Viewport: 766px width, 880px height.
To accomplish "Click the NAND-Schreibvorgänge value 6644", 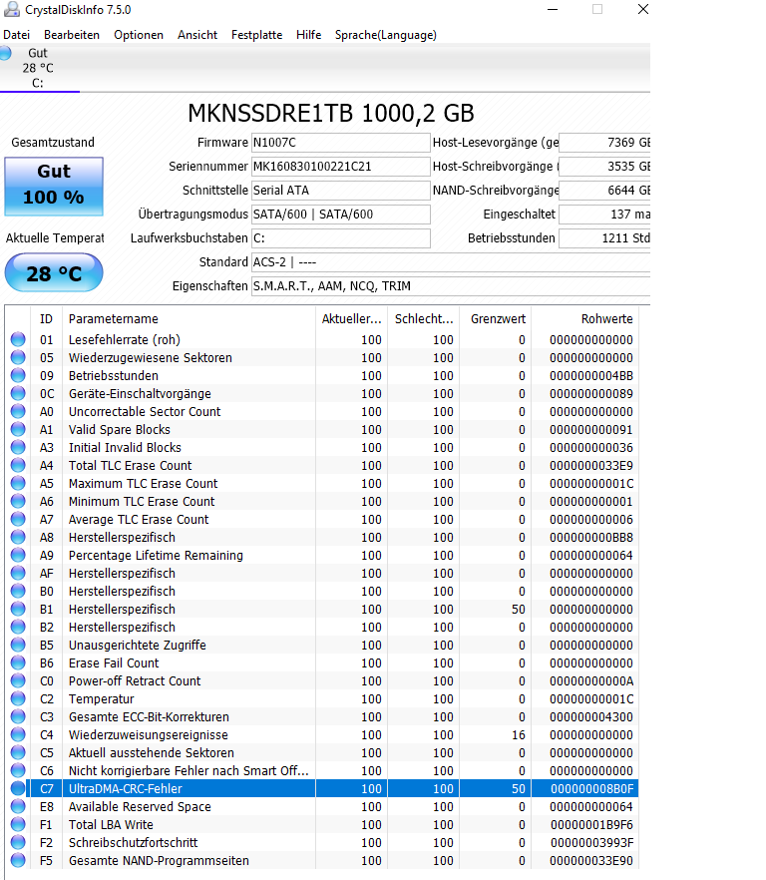I will tap(605, 191).
